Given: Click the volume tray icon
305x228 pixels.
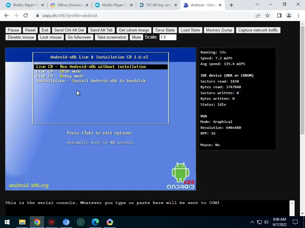Looking at the screenshot, I should click(x=266, y=222).
